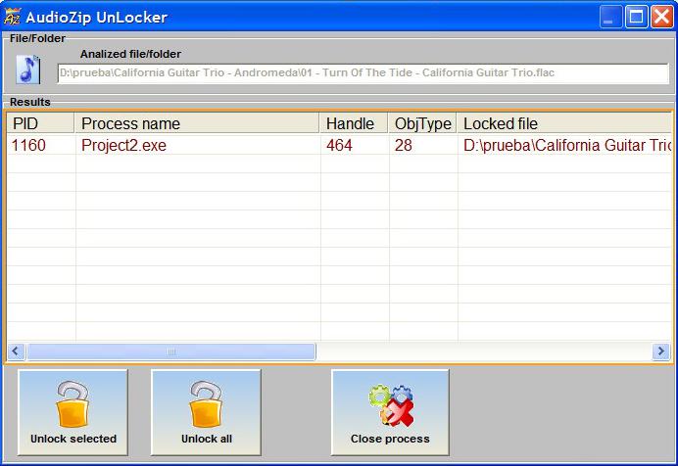Maximize the AudioZip UnLocker window
The width and height of the screenshot is (678, 466).
637,18
